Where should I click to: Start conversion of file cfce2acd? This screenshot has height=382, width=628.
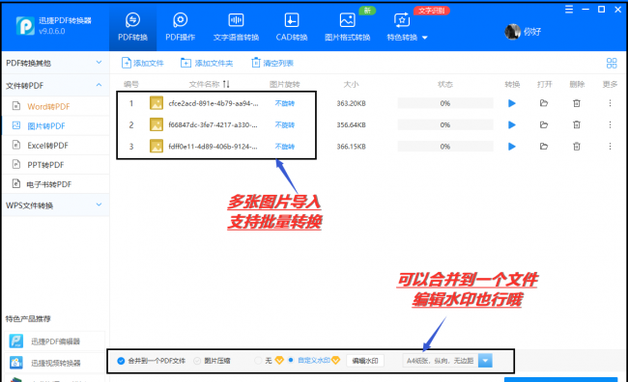coord(511,103)
